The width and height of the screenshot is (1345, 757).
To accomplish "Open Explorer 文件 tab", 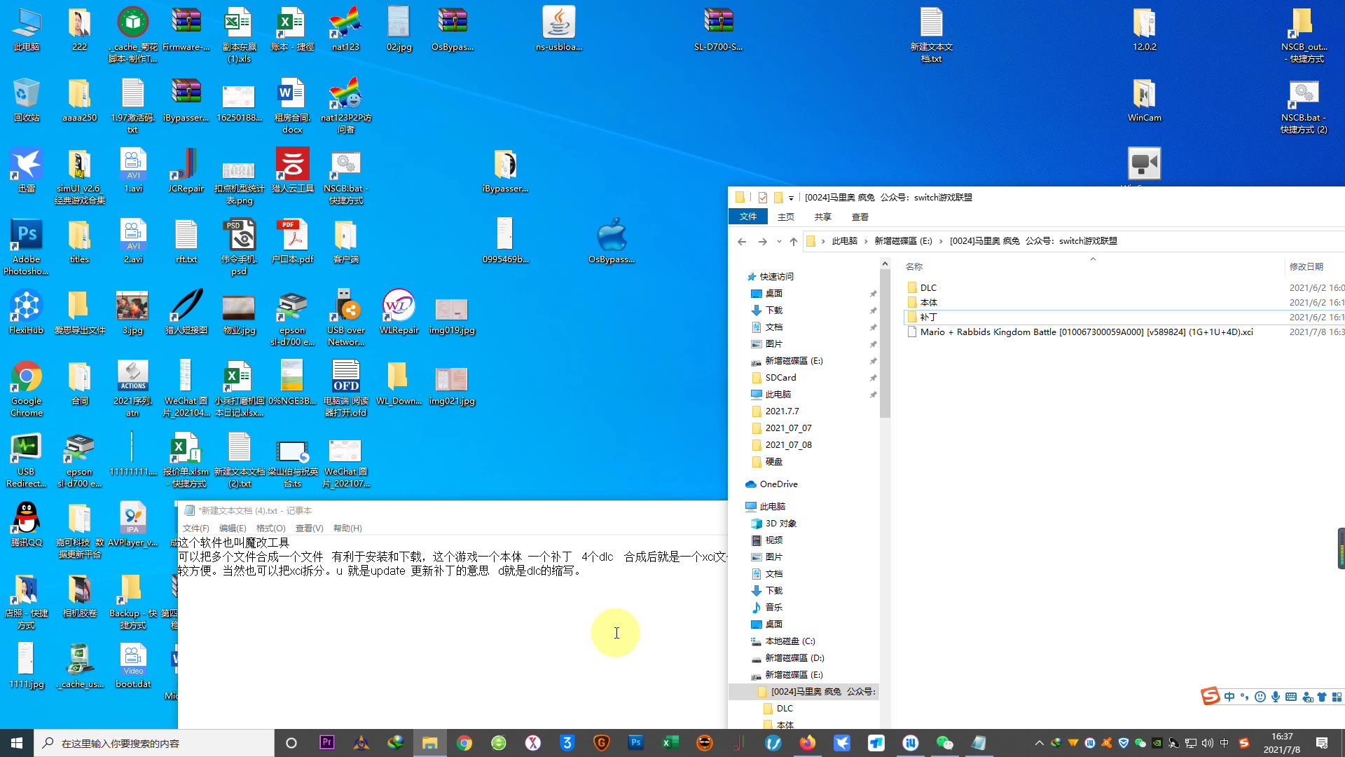I will coord(748,217).
